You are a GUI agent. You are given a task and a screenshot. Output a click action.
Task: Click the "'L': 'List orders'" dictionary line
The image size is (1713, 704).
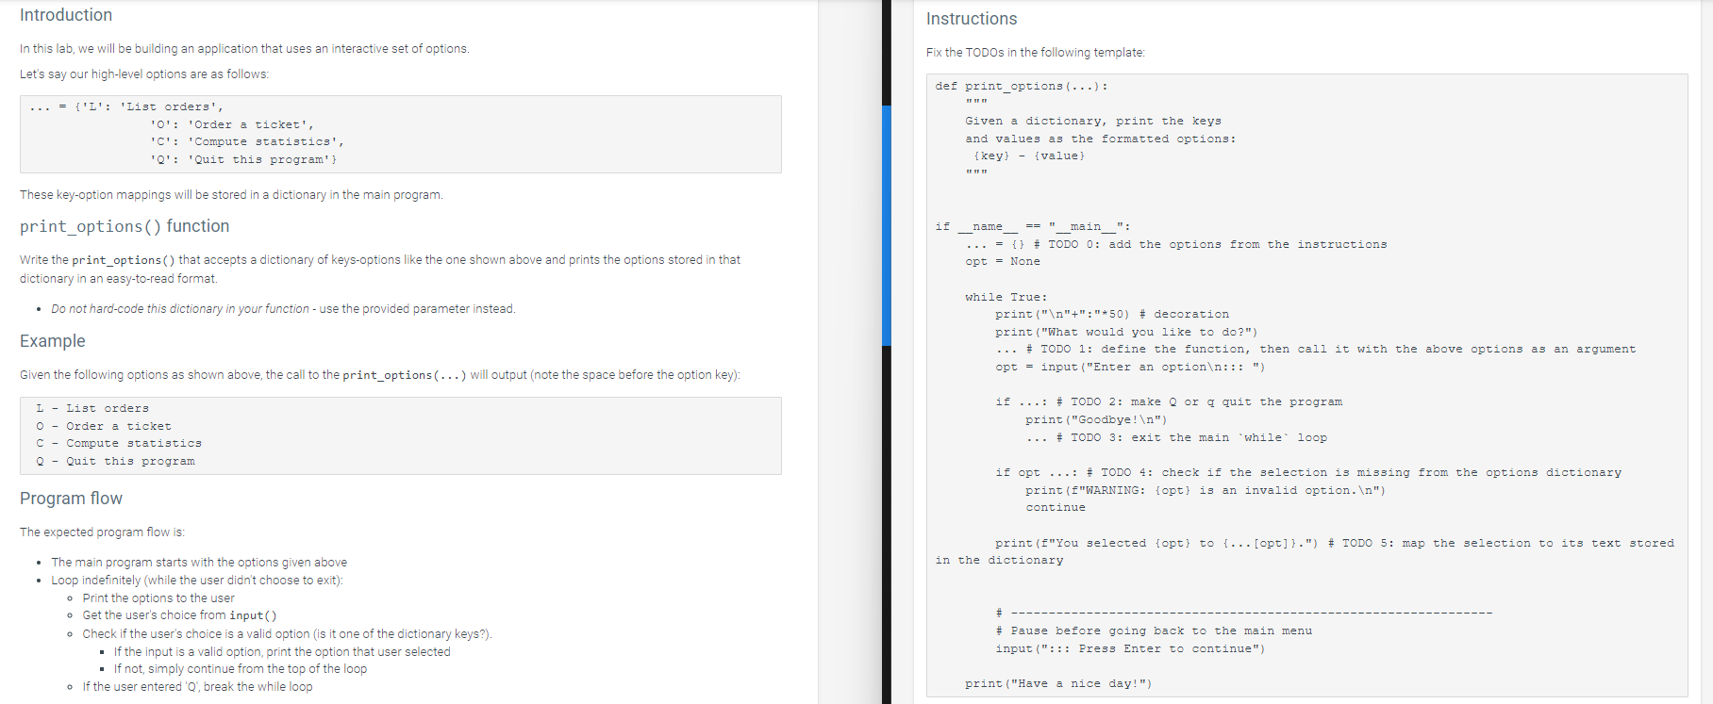[126, 106]
